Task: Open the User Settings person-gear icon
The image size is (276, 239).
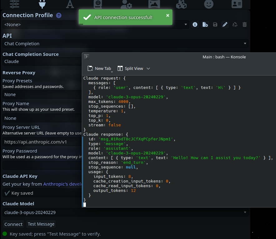Action: pos(126,4)
